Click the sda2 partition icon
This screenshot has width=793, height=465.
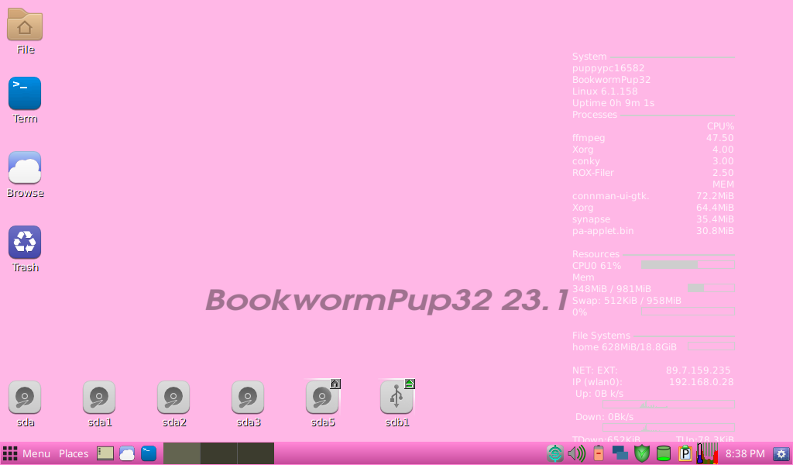[173, 398]
